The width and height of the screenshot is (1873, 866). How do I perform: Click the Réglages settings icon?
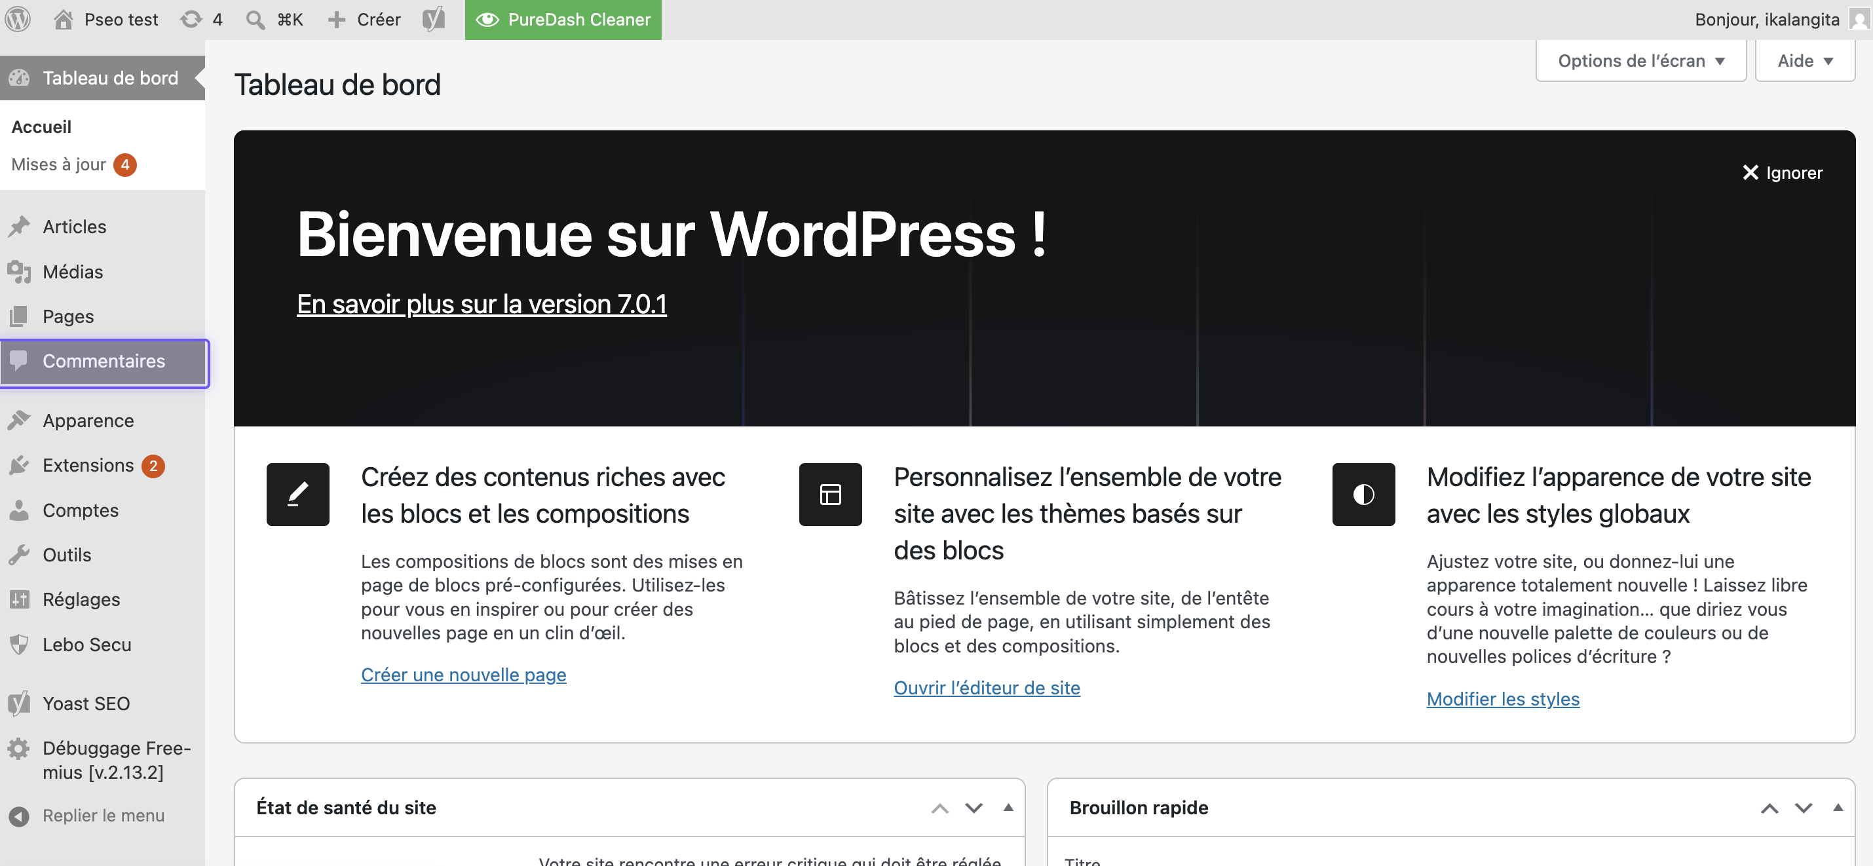coord(19,599)
